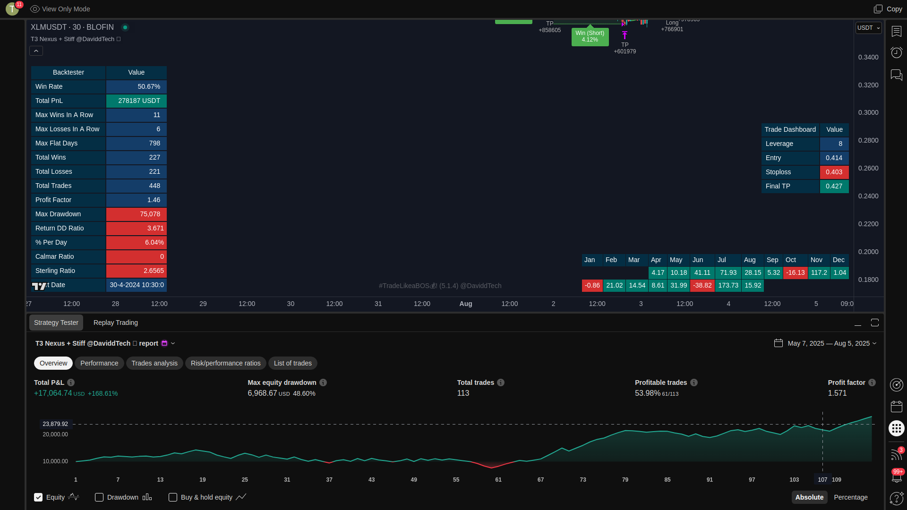907x510 pixels.
Task: Click the Profit factor info icon
Action: [872, 382]
